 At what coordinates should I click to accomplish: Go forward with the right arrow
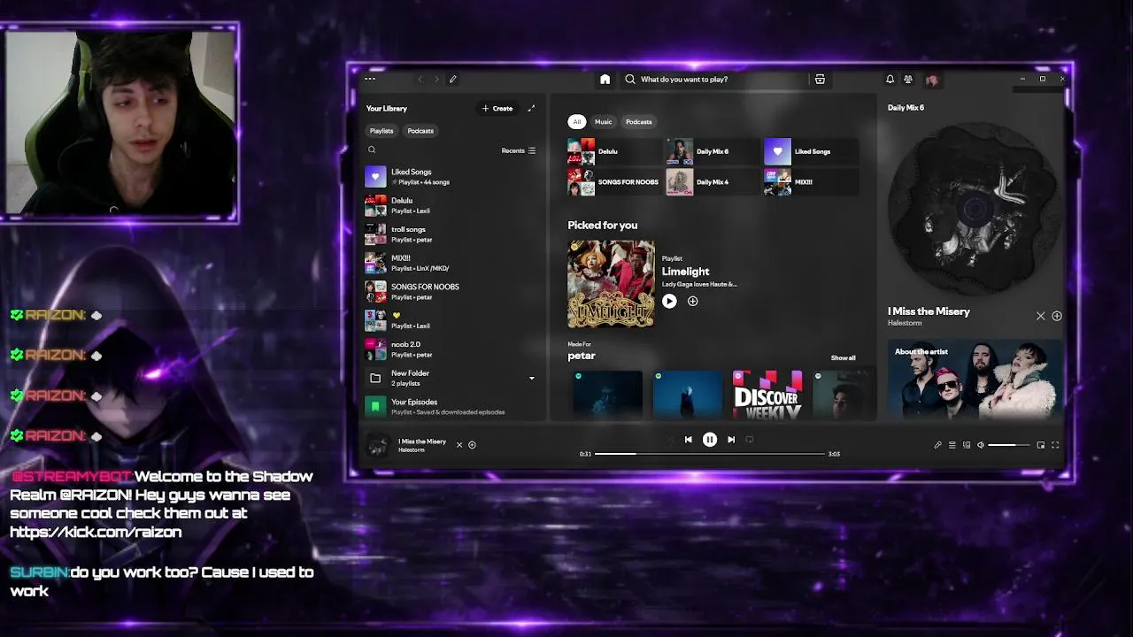[436, 79]
